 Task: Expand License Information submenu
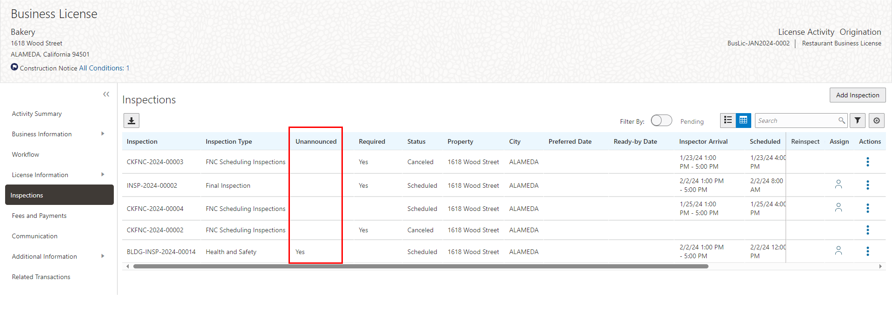103,174
